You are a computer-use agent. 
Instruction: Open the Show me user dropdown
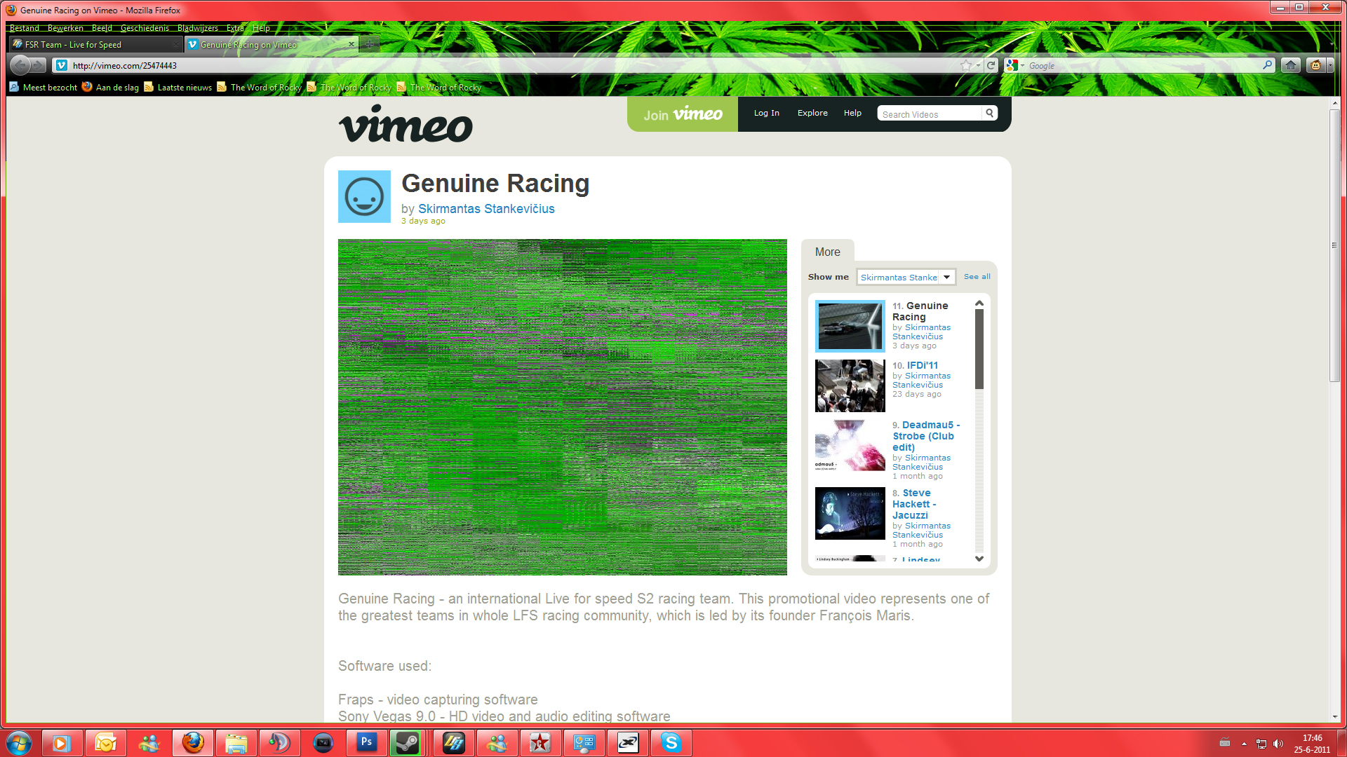pos(906,278)
